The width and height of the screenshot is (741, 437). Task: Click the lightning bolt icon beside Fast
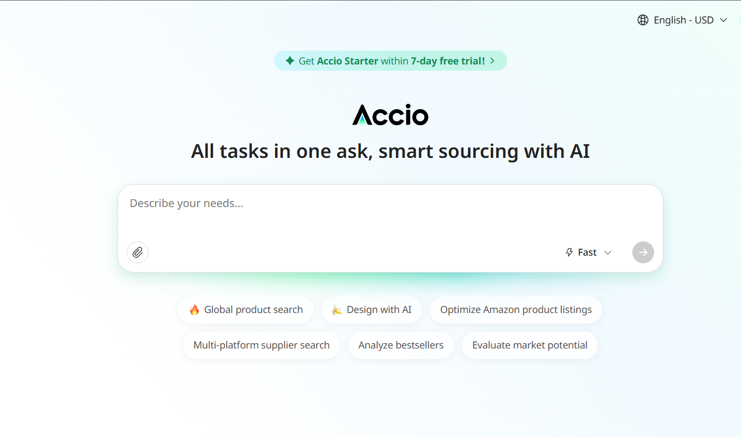point(568,252)
